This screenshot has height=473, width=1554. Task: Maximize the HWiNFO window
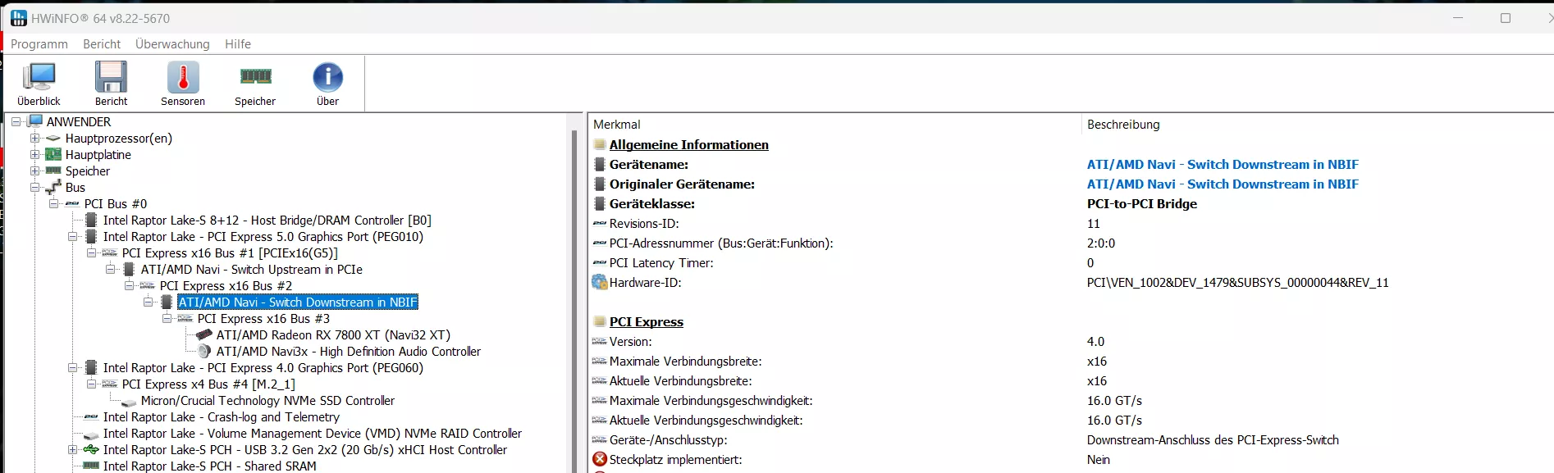pyautogui.click(x=1505, y=18)
